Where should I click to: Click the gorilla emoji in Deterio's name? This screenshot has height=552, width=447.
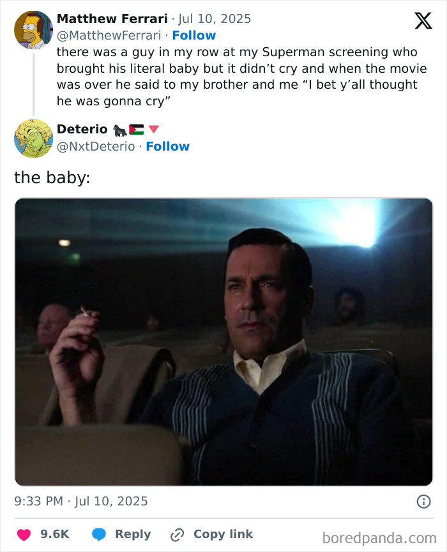tap(118, 129)
